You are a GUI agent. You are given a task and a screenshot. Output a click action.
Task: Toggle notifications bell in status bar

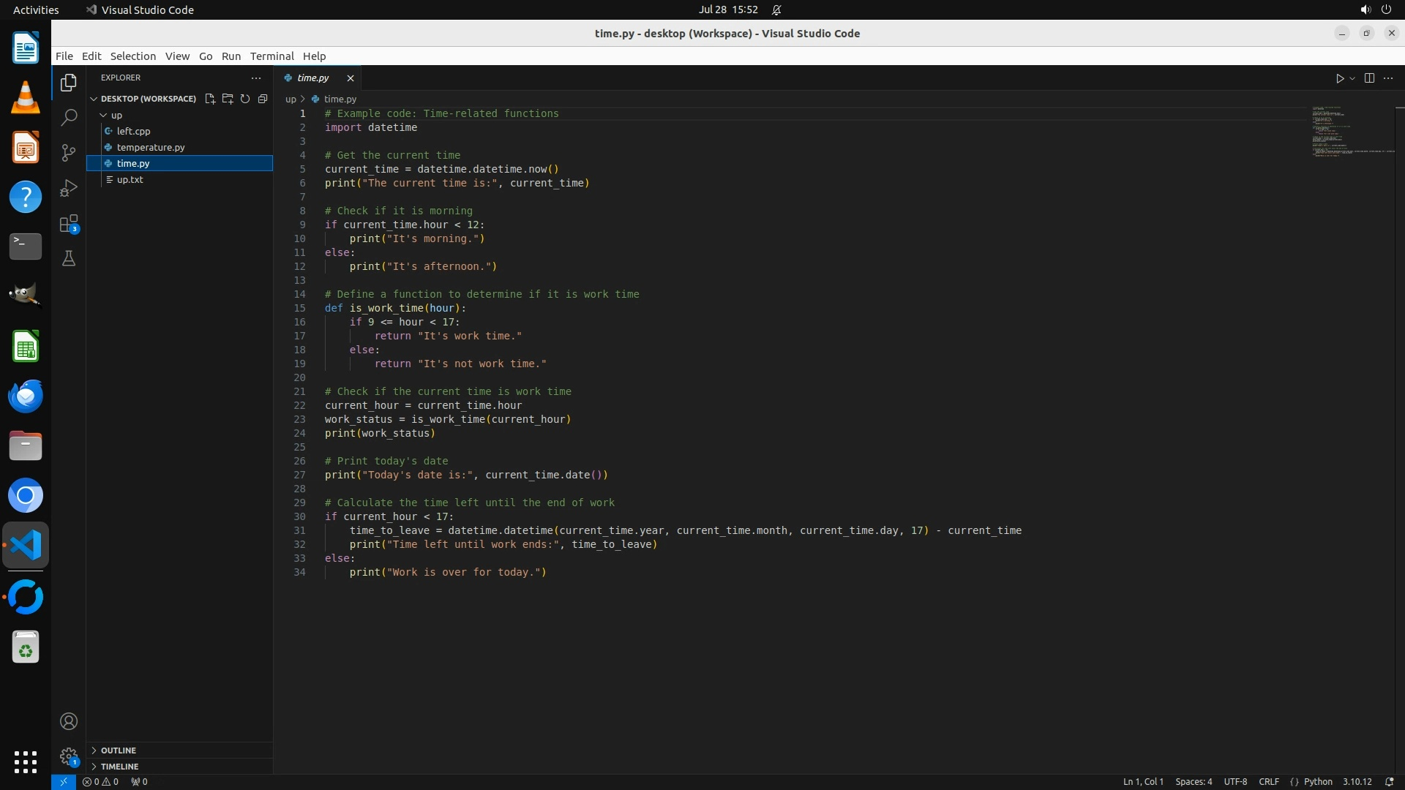(x=1389, y=781)
